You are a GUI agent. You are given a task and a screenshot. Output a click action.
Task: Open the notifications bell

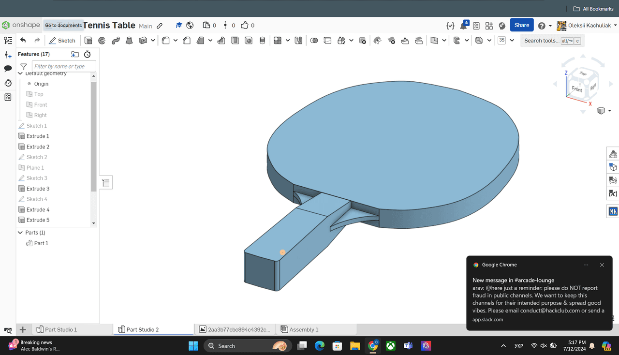point(463,26)
